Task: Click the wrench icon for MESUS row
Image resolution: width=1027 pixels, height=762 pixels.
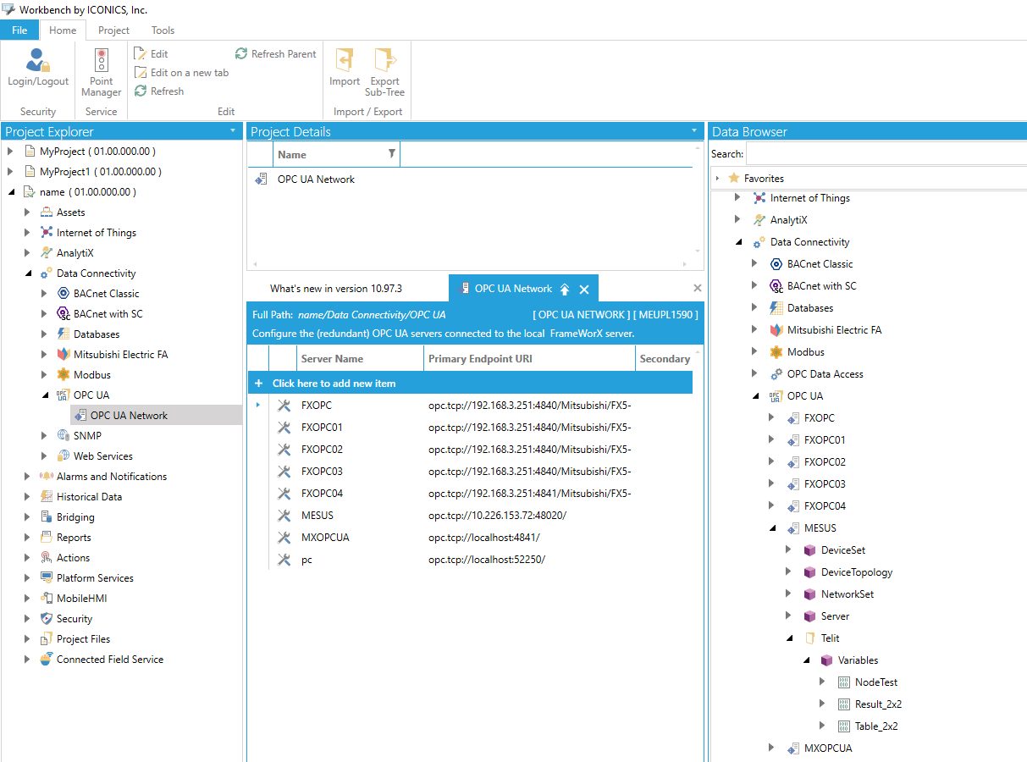Action: [284, 516]
